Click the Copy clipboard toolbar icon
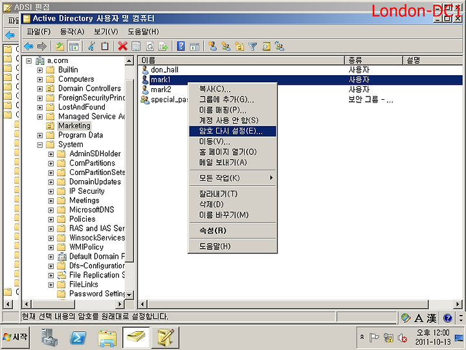The width and height of the screenshot is (466, 350). (x=105, y=46)
